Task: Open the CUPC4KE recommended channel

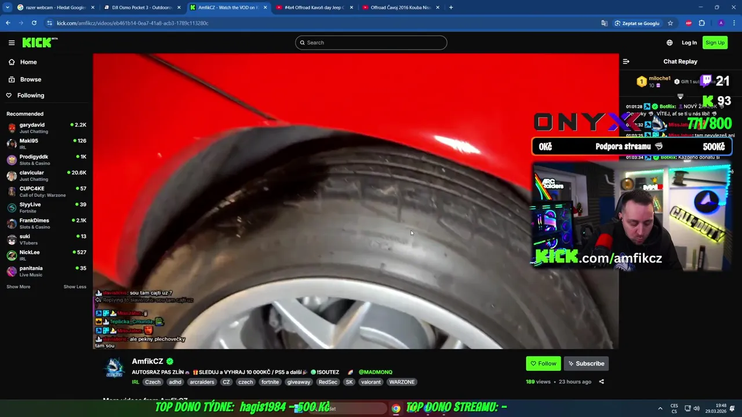Action: click(46, 192)
